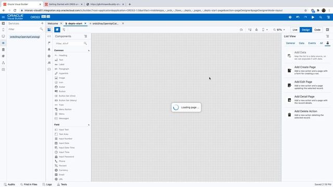This screenshot has width=333, height=187.
Task: Toggle the Structure view button
Action: [x=64, y=30]
